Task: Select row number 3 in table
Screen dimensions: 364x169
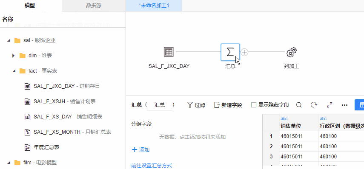Action: coord(271,157)
